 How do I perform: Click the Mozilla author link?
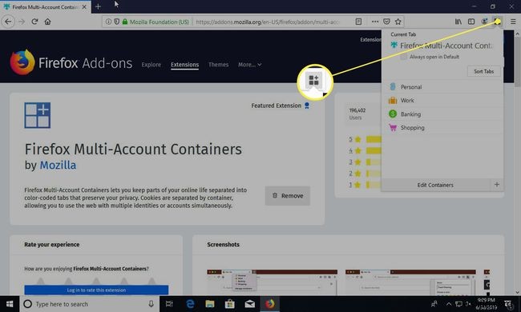pyautogui.click(x=58, y=165)
